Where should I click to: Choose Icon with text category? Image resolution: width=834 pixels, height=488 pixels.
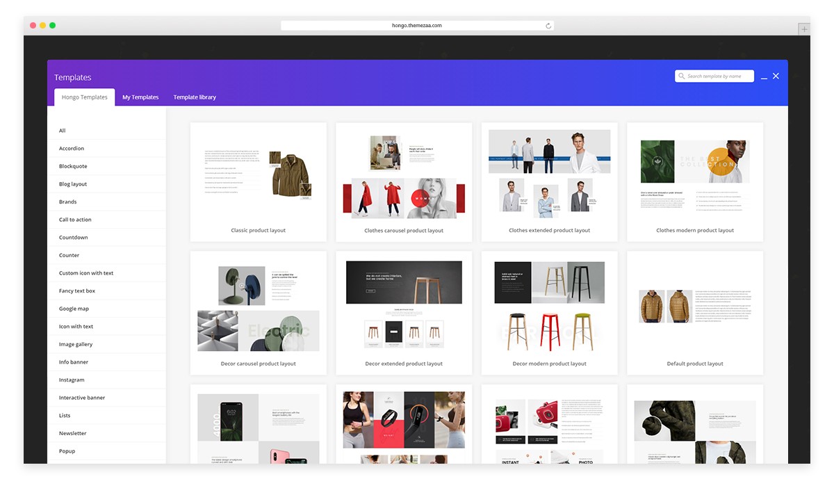[x=106, y=327]
